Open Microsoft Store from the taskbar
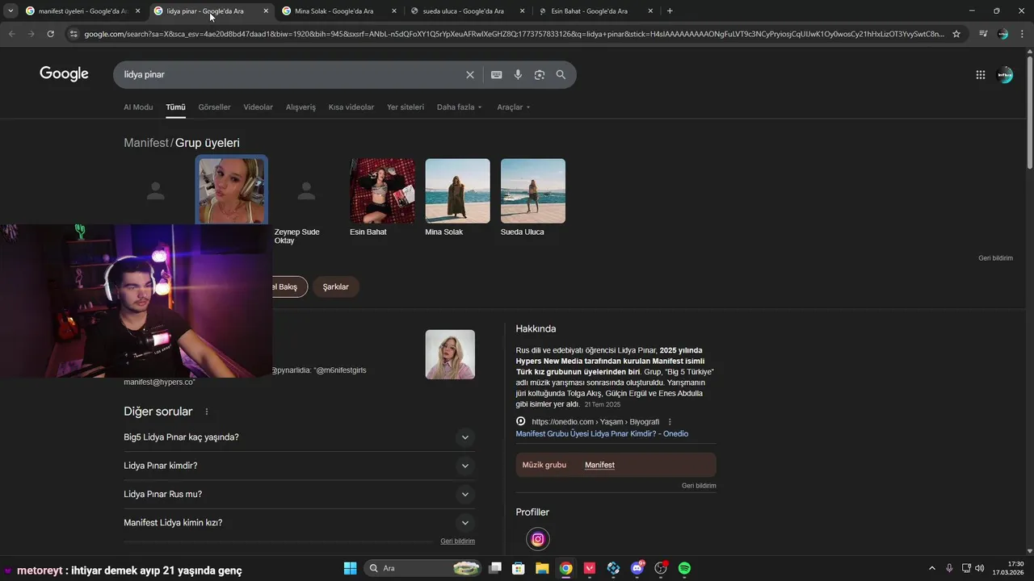 point(519,568)
